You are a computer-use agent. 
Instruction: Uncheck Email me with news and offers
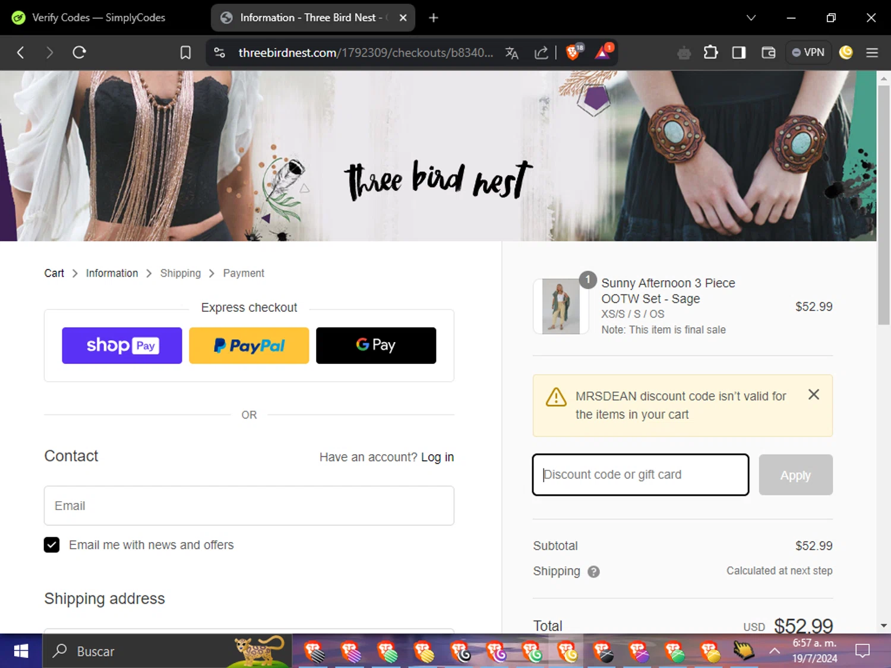(x=52, y=545)
